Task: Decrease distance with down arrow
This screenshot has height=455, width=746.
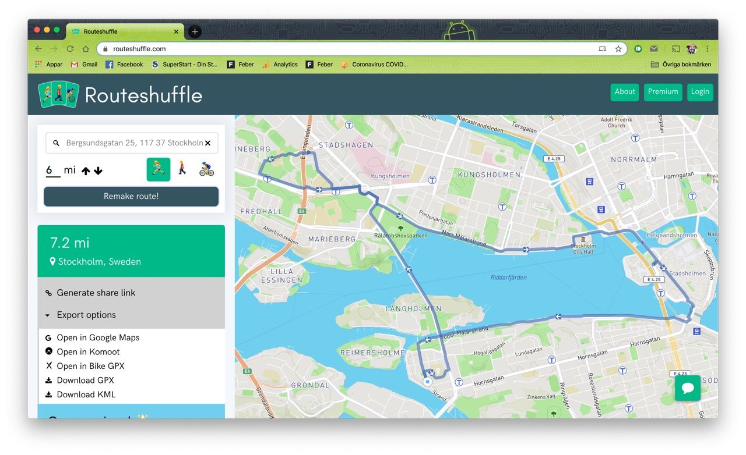Action: click(98, 171)
